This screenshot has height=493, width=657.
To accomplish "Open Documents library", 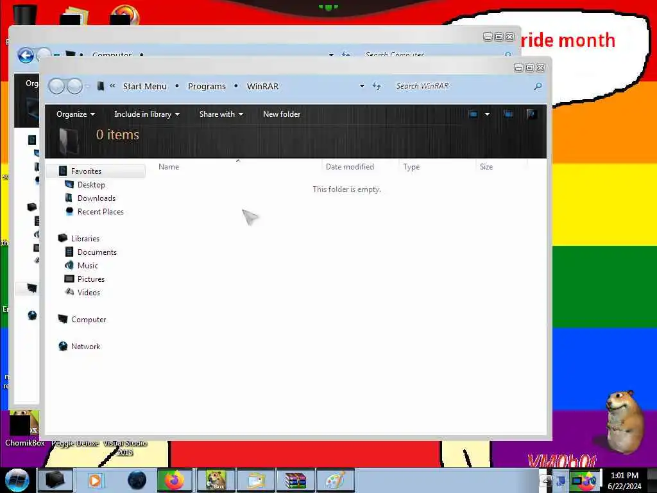I will tap(97, 252).
